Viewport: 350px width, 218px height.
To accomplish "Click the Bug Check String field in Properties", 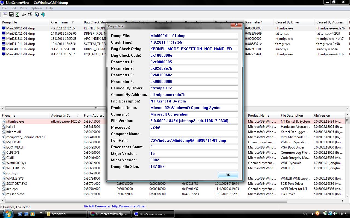I will 194,49.
